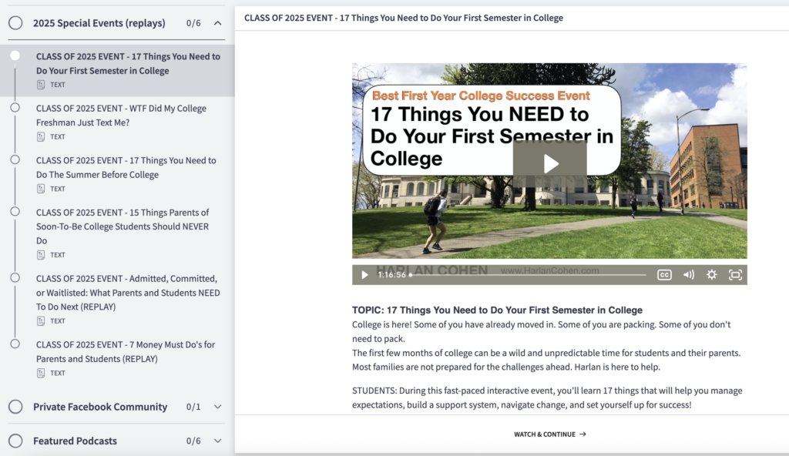The height and width of the screenshot is (456, 789).
Task: Enter fullscreen with the expand icon
Action: click(x=735, y=274)
